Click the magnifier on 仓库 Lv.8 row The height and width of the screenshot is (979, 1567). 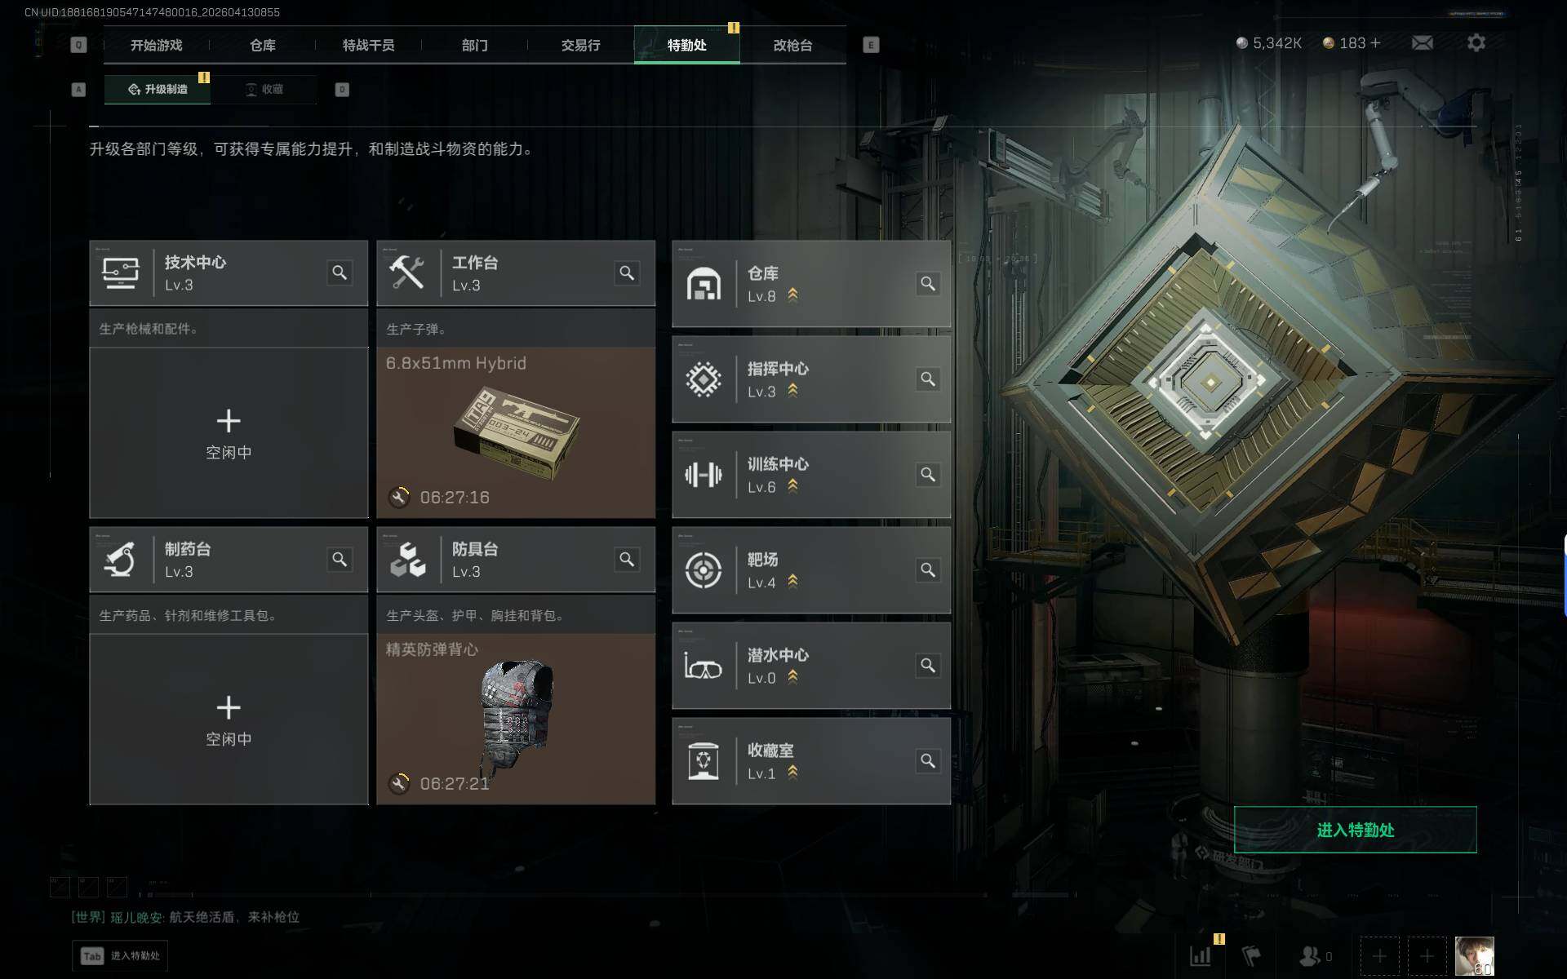coord(928,283)
